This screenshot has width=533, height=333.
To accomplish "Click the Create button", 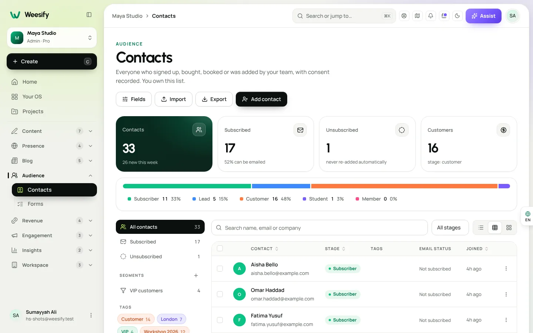I will (x=52, y=61).
